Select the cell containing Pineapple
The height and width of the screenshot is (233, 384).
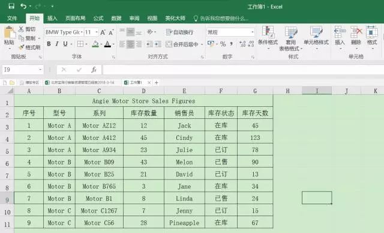[x=184, y=223]
